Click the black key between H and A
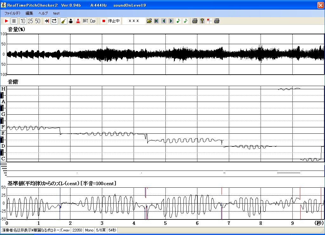 2,95
